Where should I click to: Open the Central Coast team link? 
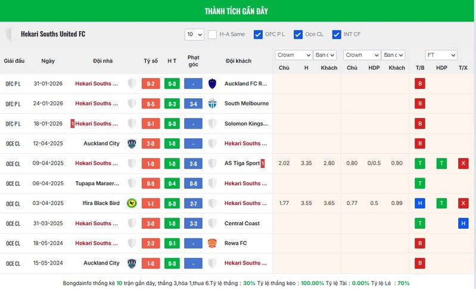click(x=242, y=223)
